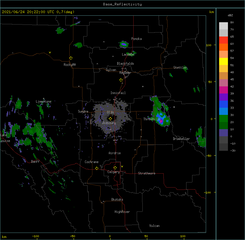The image size is (245, 240).
Task: Click the Didsbury town label
Action: (x=109, y=123)
